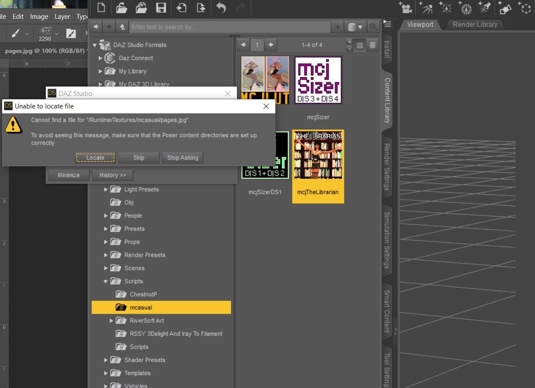535x388 pixels.
Task: Expand the Light Presets folder
Action: (105, 189)
